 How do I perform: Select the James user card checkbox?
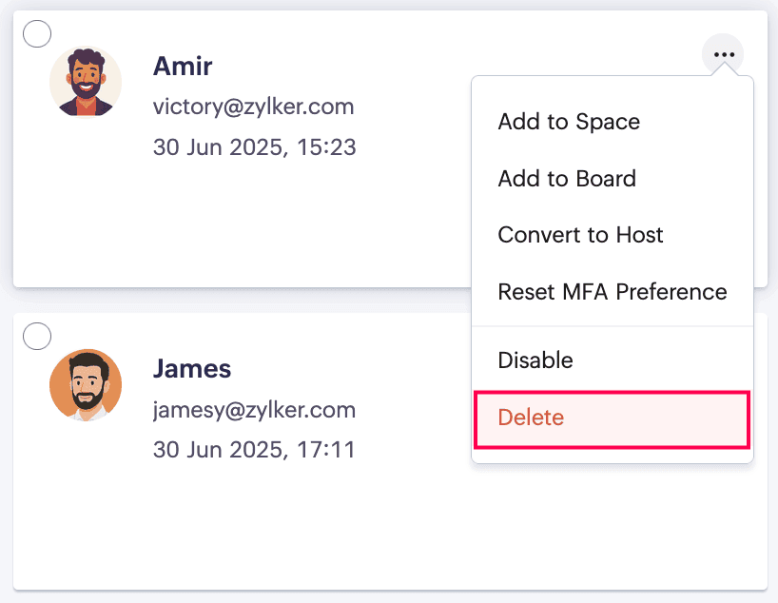point(37,336)
